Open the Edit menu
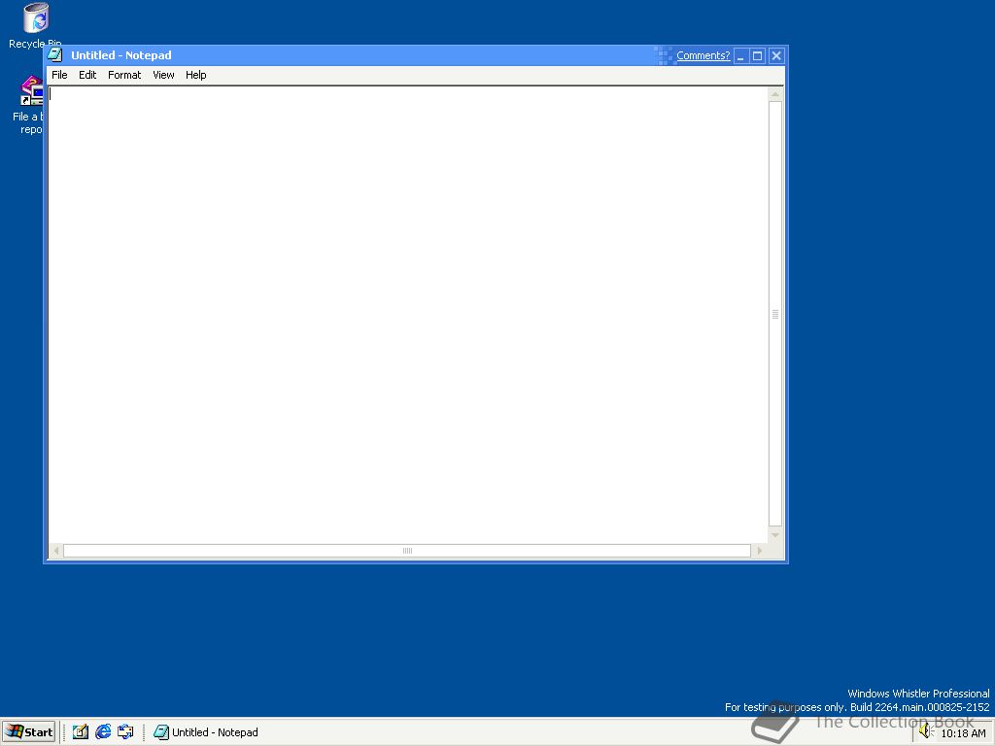995x746 pixels. (87, 75)
